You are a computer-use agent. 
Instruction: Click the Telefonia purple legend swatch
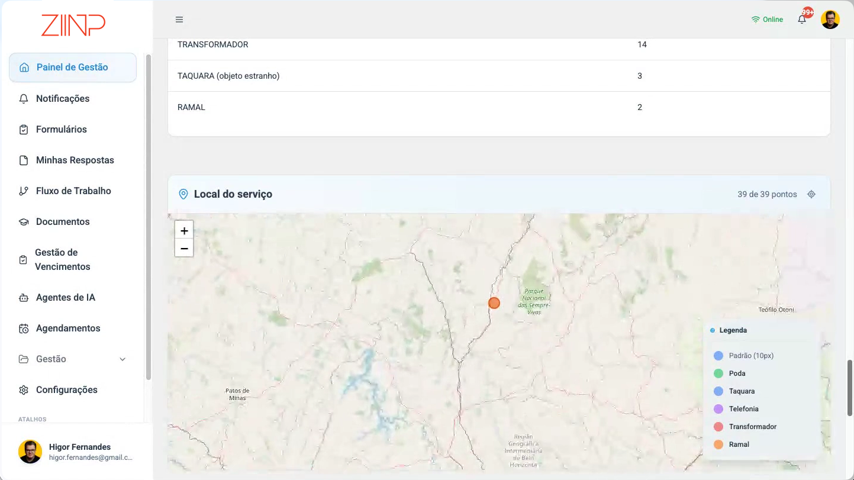pos(718,409)
